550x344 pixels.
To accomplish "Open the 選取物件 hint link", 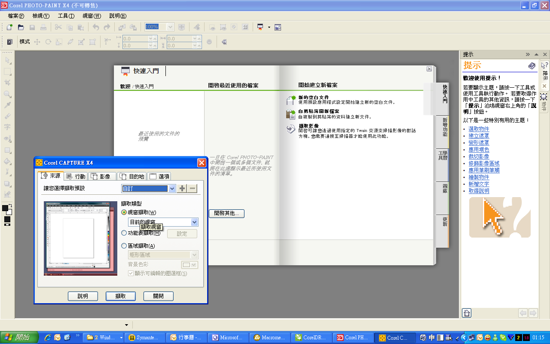I will [x=479, y=129].
